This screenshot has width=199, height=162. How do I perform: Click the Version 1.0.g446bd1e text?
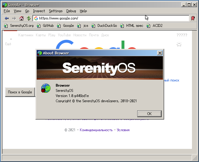[x=72, y=96]
